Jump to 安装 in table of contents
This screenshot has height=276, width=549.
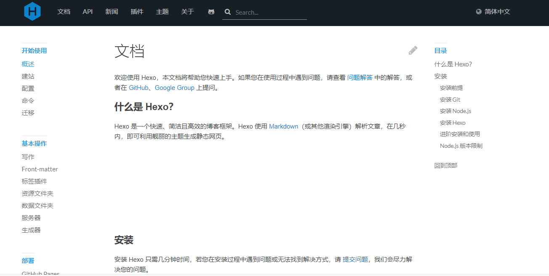441,76
